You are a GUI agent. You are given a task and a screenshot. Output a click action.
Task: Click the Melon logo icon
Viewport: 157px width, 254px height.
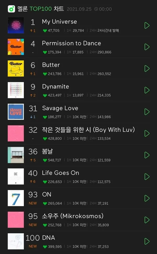tap(11, 9)
